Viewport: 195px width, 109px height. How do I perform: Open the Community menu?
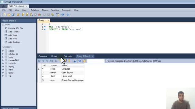click(66, 10)
